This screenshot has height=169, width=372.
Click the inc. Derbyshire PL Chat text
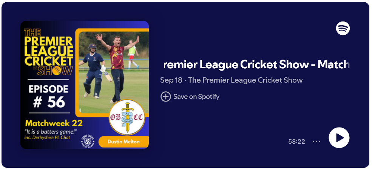[47, 137]
